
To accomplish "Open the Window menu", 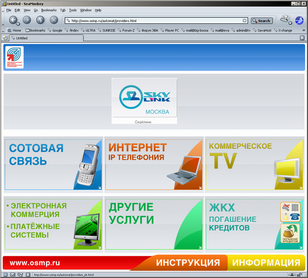I will click(85, 10).
